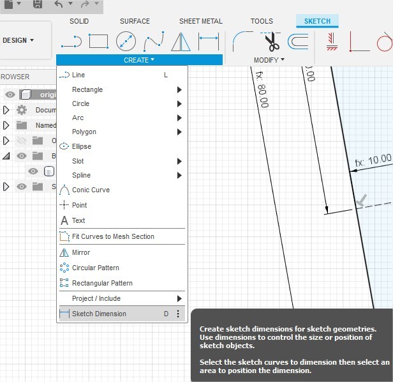
Task: Choose Sketch Dimension menu item
Action: (x=122, y=314)
